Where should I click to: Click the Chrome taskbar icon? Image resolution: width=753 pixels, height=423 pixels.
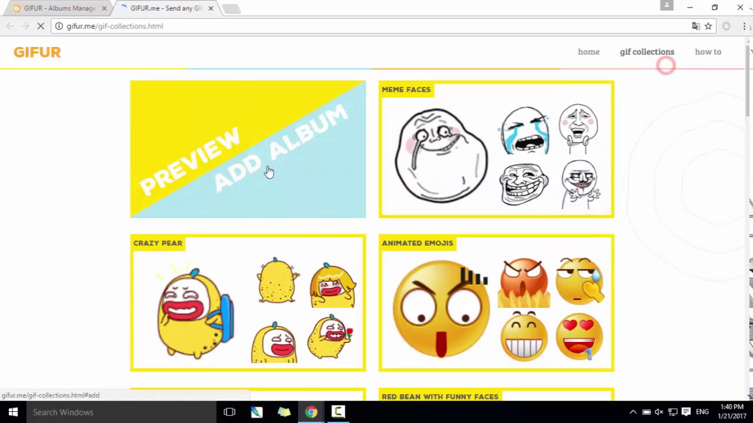coord(311,412)
